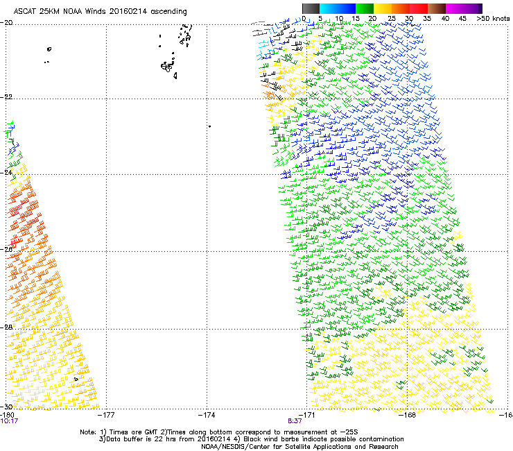Image resolution: width=513 pixels, height=451 pixels.
Task: Click the red 30-35 knots color bar segment
Action: click(419, 8)
